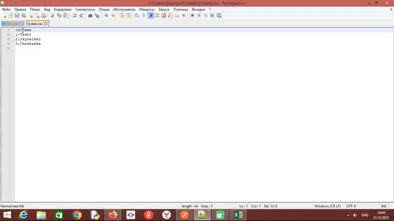Open the user defined language icon
The width and height of the screenshot is (394, 221).
pyautogui.click(x=157, y=16)
